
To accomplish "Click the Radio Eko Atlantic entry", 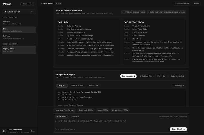I will 74,26.
